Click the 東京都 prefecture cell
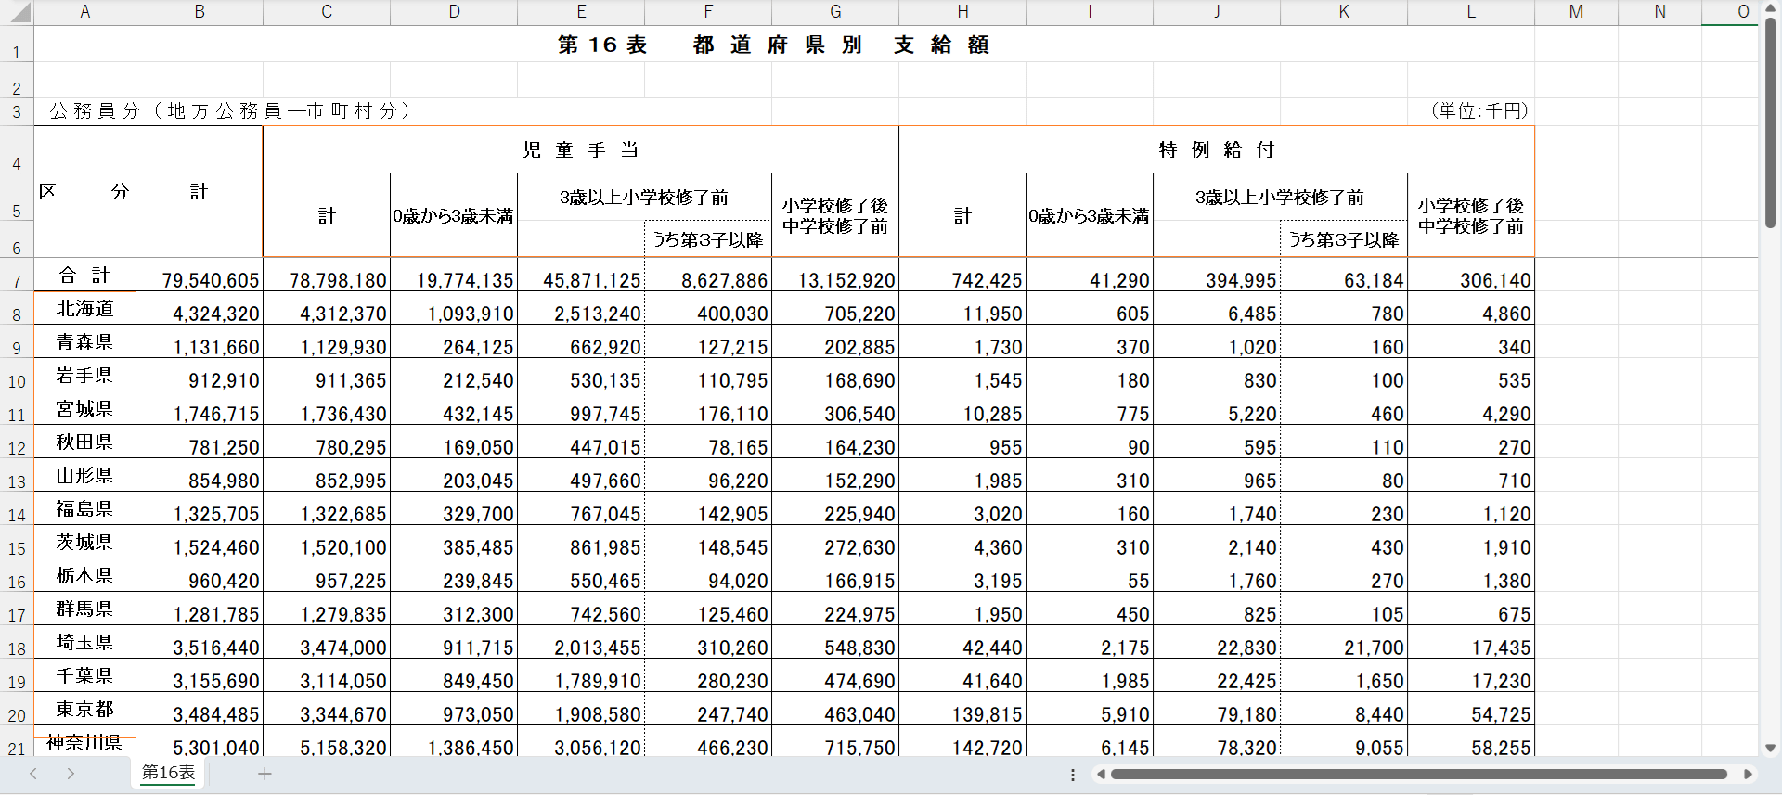Image resolution: width=1782 pixels, height=795 pixels. coord(84,709)
